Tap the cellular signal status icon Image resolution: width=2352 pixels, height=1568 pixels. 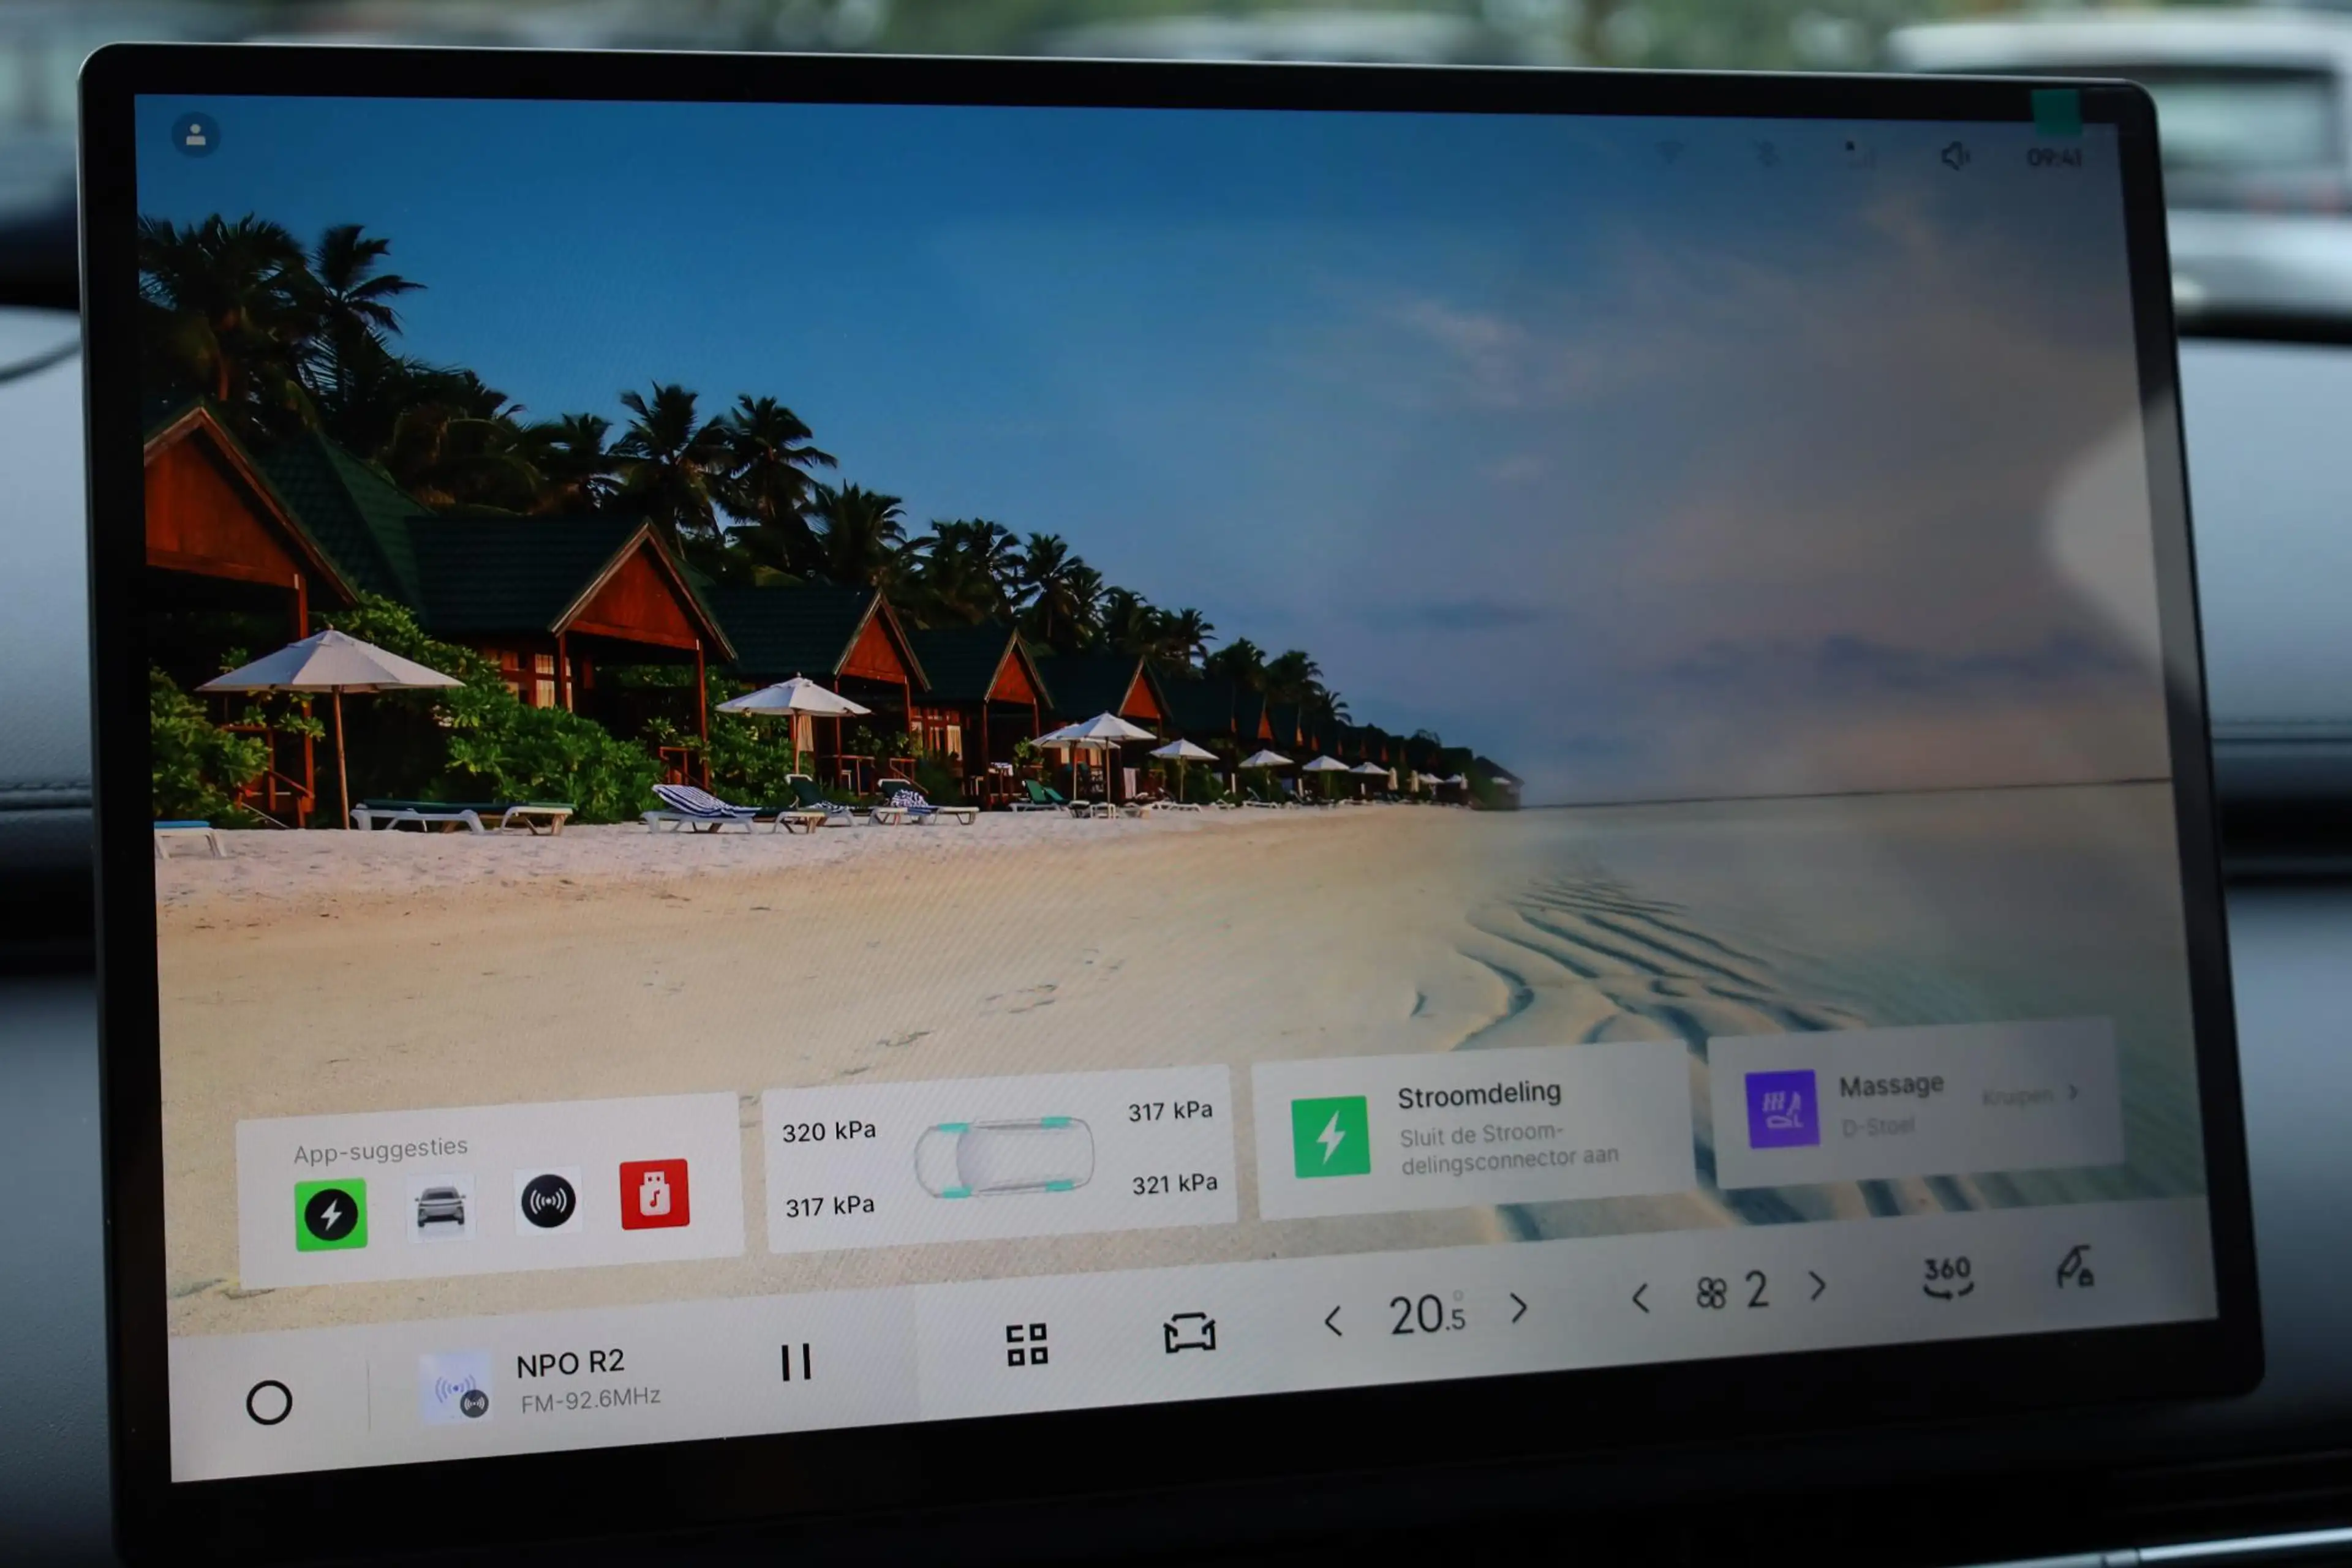[1860, 154]
